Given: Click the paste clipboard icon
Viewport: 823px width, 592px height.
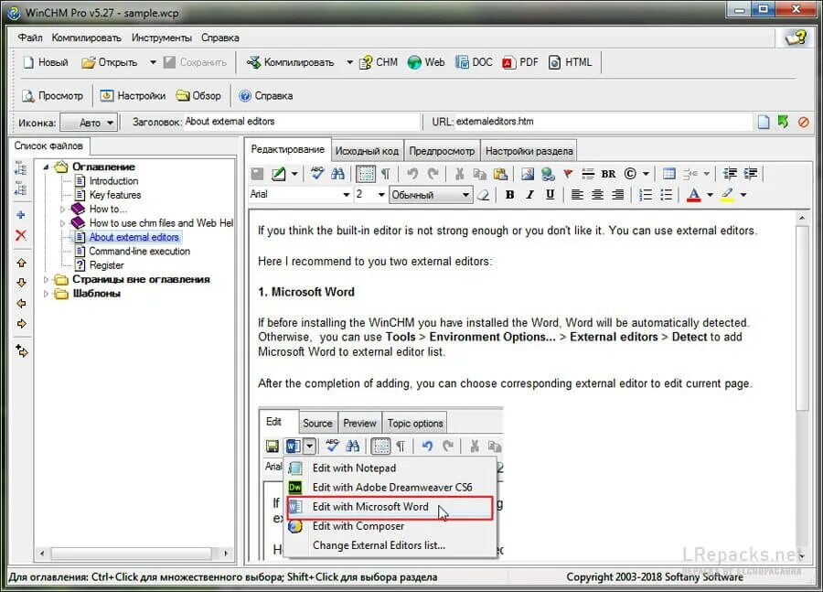Looking at the screenshot, I should [500, 174].
